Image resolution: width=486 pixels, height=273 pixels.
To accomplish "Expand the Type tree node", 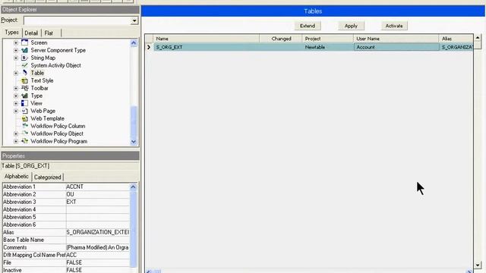I will (x=15, y=96).
